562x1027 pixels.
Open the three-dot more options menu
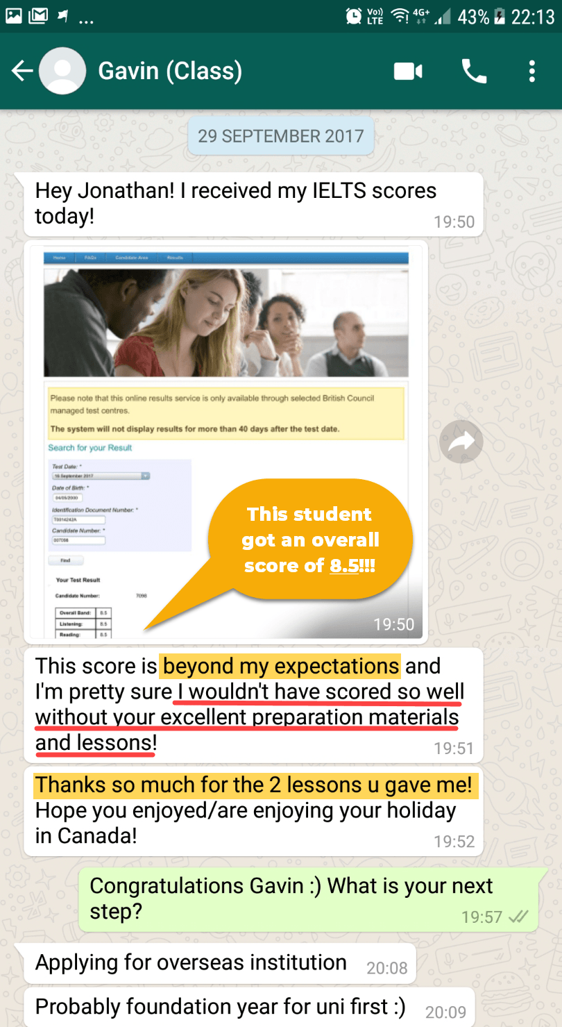(x=531, y=71)
